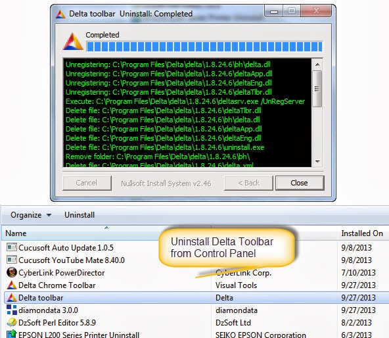Click the Delete file uninstall.exe log line
The height and width of the screenshot is (338, 389).
tap(165, 147)
